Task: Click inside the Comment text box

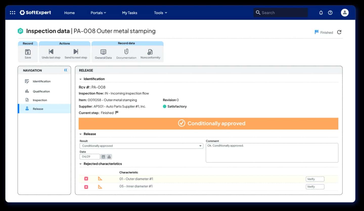Action: click(x=272, y=153)
